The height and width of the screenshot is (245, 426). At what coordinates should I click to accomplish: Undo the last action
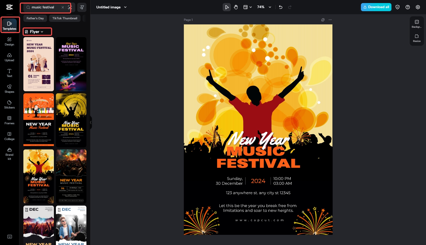click(x=281, y=7)
